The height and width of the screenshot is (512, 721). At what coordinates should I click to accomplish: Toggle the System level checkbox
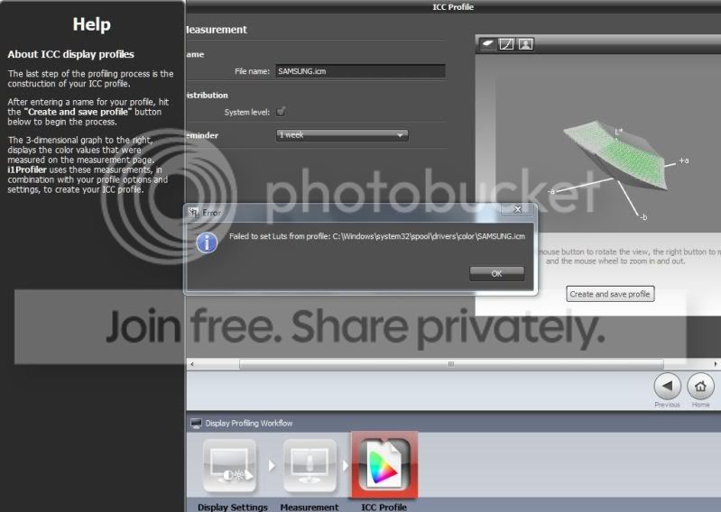(x=282, y=112)
